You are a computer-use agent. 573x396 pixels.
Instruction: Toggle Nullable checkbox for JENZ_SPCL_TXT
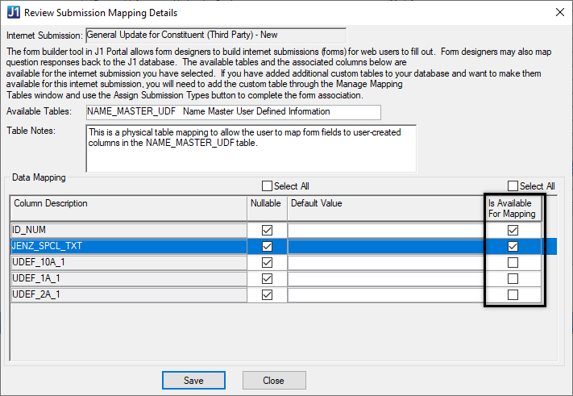click(x=267, y=247)
